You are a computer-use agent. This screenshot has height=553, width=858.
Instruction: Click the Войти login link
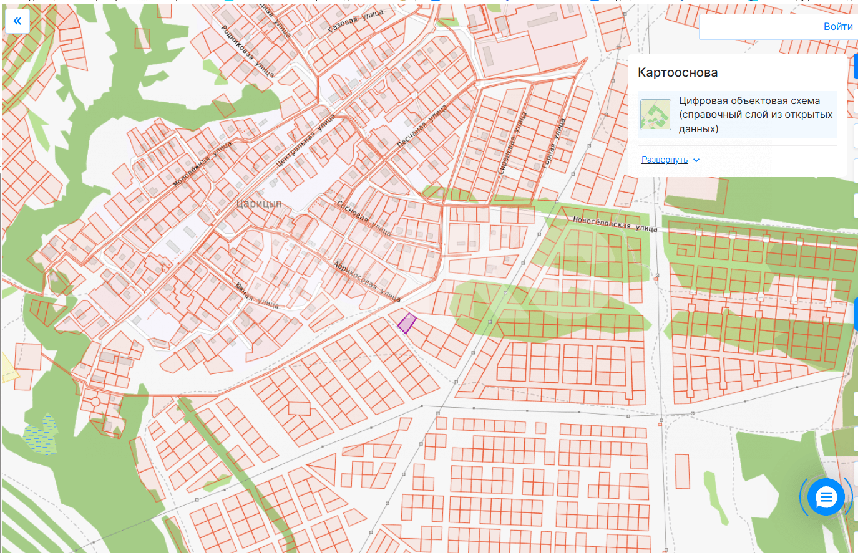(x=837, y=27)
